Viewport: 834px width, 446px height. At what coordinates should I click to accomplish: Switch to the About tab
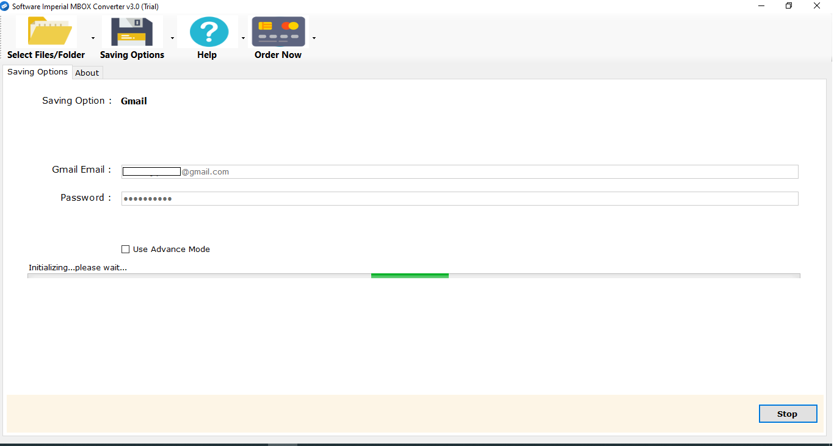tap(87, 73)
